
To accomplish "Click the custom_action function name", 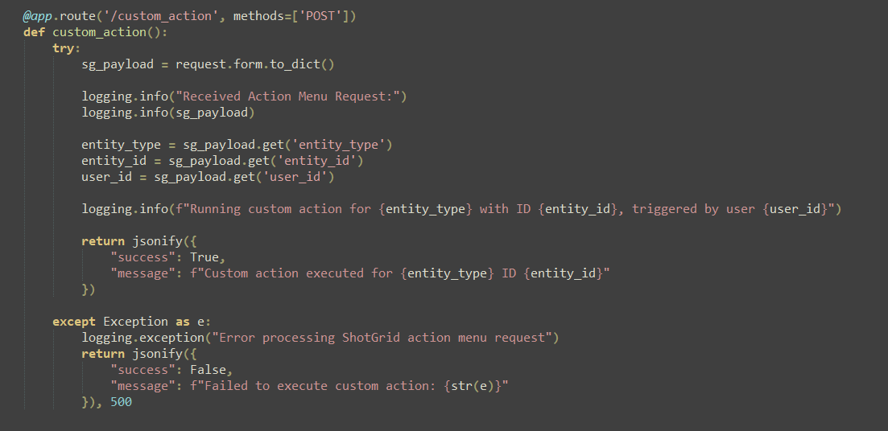I will (100, 32).
